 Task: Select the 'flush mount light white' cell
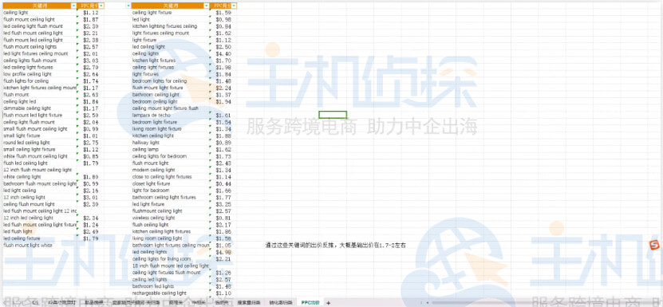(40, 246)
